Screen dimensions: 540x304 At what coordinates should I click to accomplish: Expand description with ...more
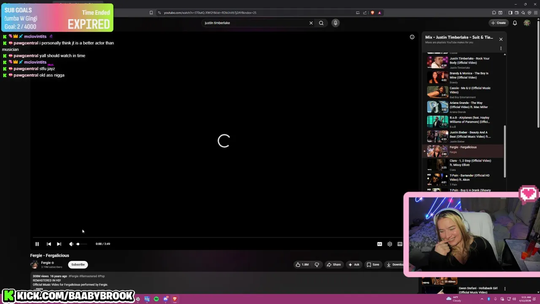click(38, 289)
